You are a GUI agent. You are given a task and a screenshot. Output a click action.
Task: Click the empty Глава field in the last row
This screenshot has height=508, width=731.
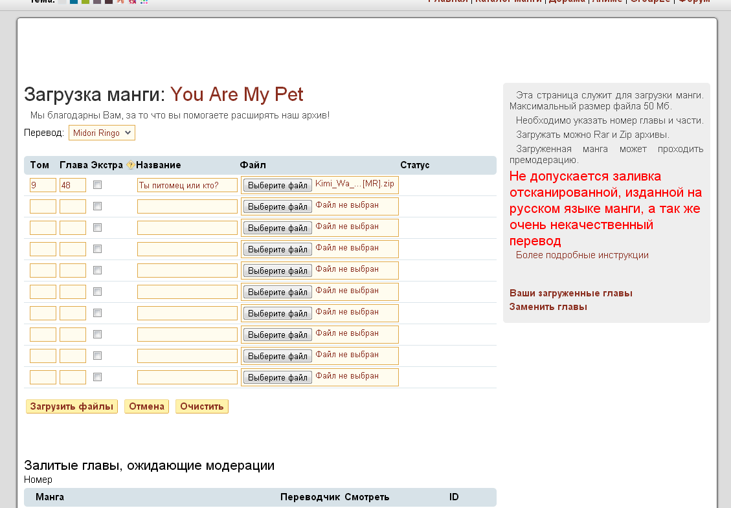click(73, 377)
